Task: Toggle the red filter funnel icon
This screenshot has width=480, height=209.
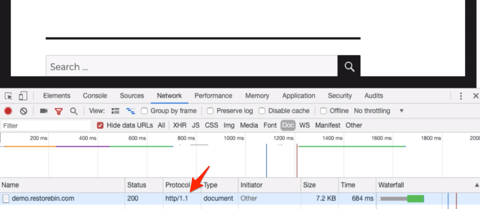Action: pyautogui.click(x=58, y=111)
